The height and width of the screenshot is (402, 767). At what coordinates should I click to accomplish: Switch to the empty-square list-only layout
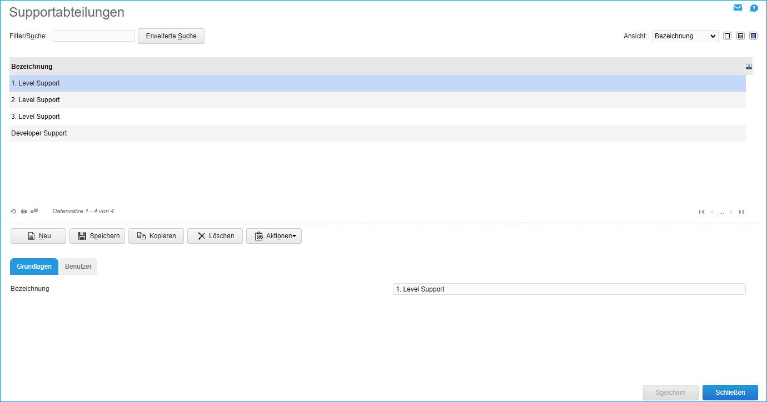728,36
